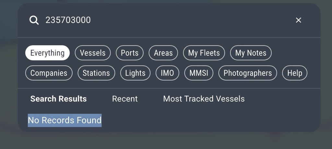
Task: Choose the Lights filter chip
Action: (135, 73)
